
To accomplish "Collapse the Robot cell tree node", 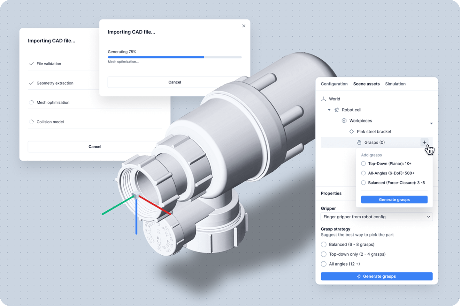I will (329, 110).
